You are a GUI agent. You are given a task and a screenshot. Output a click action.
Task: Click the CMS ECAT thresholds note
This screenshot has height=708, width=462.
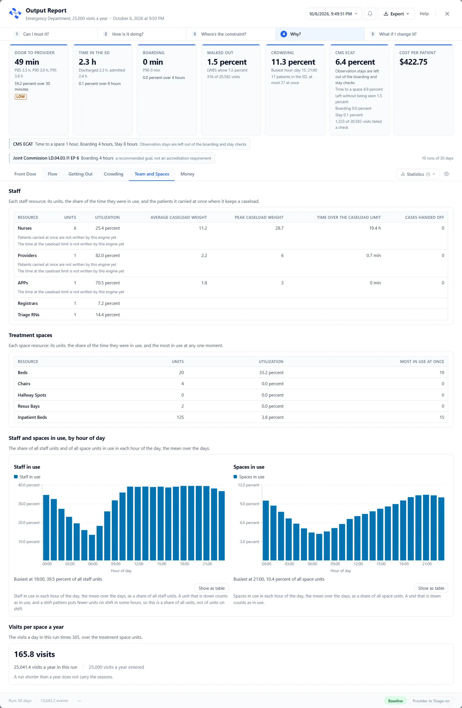129,144
